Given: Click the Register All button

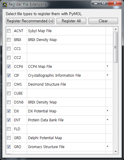Looking at the screenshot, I should click(71, 21).
